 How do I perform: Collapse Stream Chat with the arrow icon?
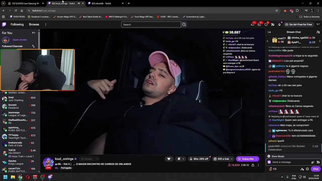pyautogui.click(x=269, y=32)
